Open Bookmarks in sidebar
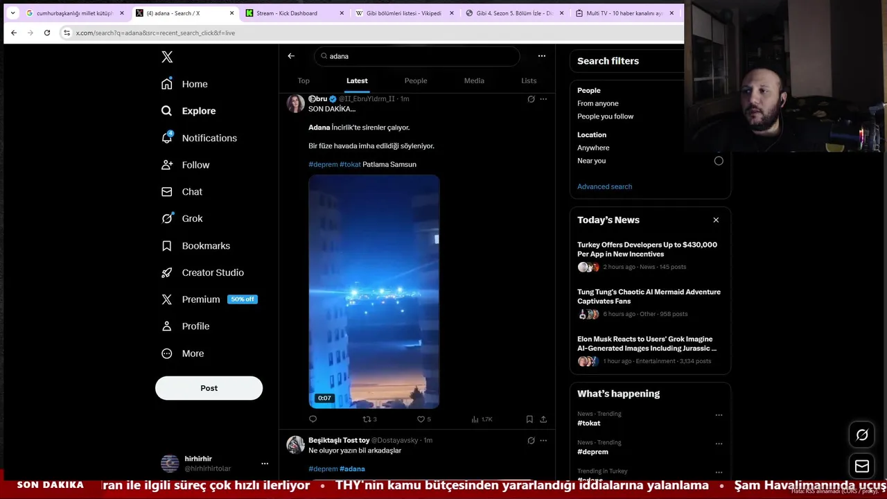The height and width of the screenshot is (499, 887). tap(195, 245)
